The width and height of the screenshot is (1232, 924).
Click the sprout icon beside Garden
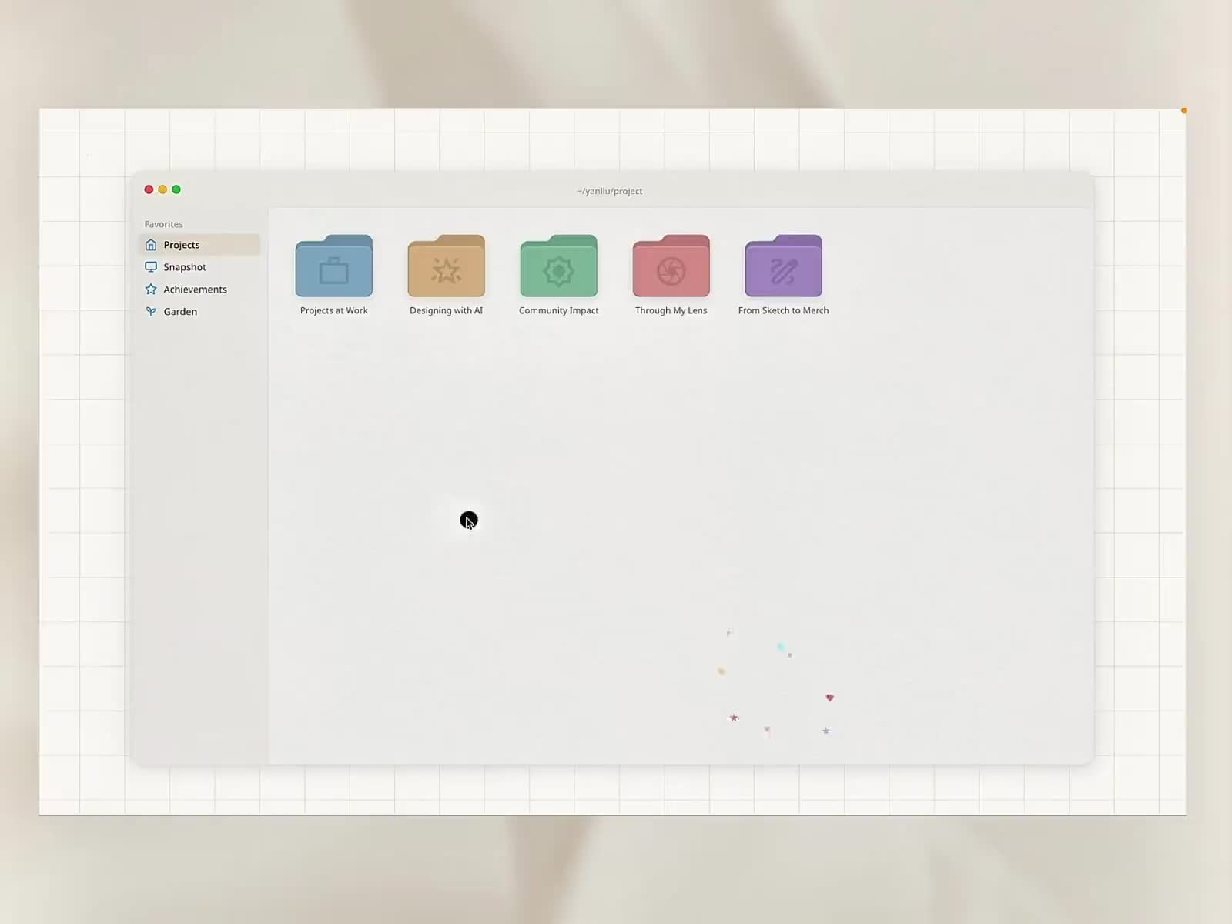click(x=151, y=312)
